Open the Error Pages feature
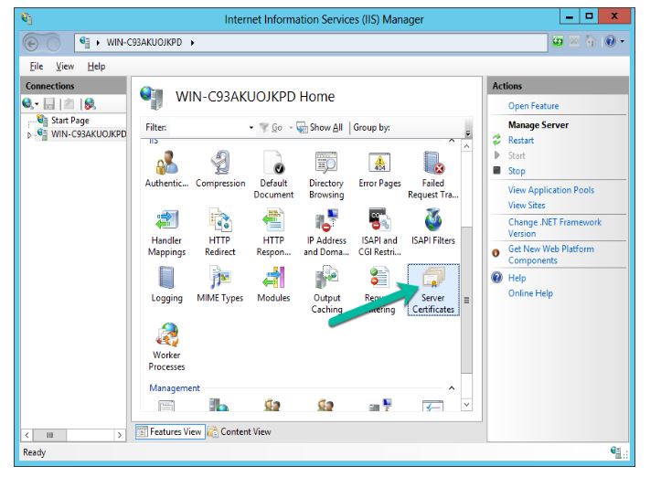Viewport: 661px width, 477px height. [379, 168]
